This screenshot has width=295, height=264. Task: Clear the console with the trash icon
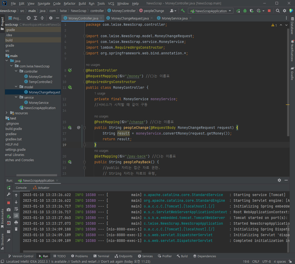16,229
